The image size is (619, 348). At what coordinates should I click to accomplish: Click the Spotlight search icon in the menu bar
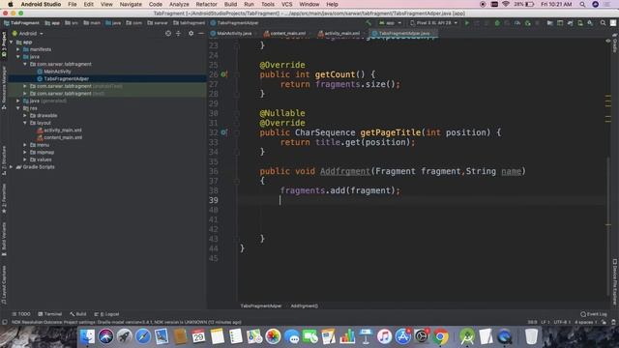[582, 4]
